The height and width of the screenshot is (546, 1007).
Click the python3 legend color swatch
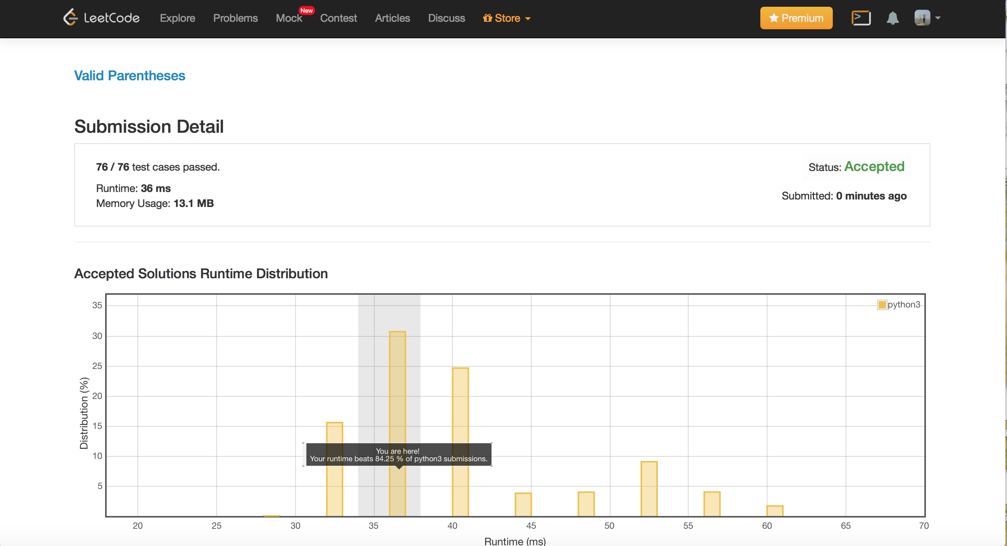pos(882,304)
